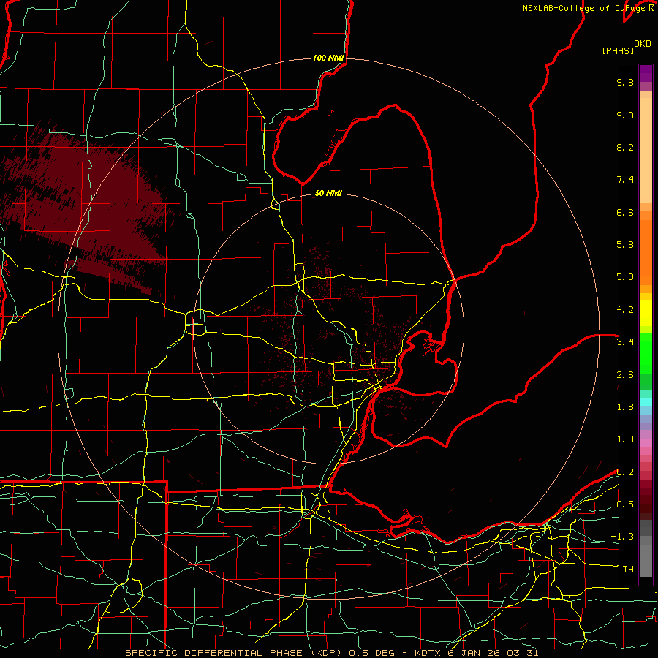Viewport: 658px width, 658px height.
Task: Click the Specific Differential Phase caption text
Action: pyautogui.click(x=331, y=653)
